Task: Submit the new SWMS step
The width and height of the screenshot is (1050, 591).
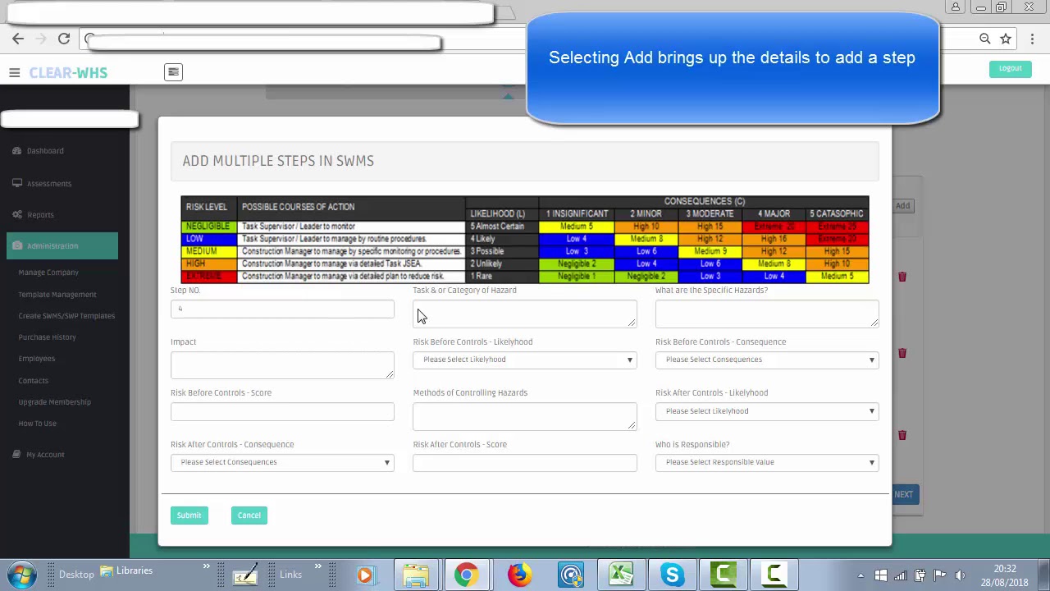Action: click(189, 515)
